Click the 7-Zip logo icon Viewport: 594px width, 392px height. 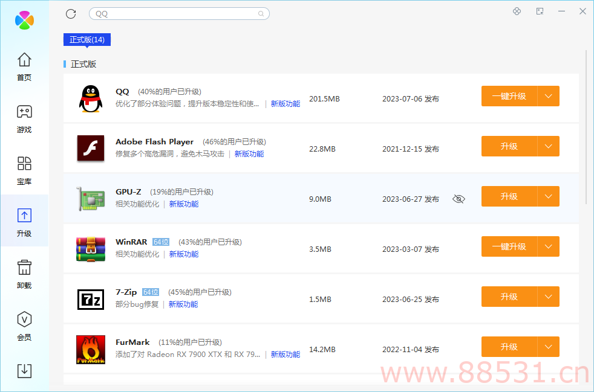click(x=91, y=300)
